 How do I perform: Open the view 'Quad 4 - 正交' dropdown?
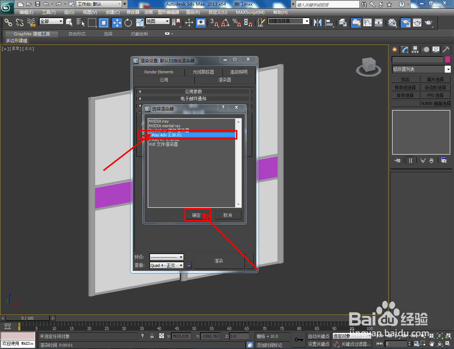tap(166, 265)
